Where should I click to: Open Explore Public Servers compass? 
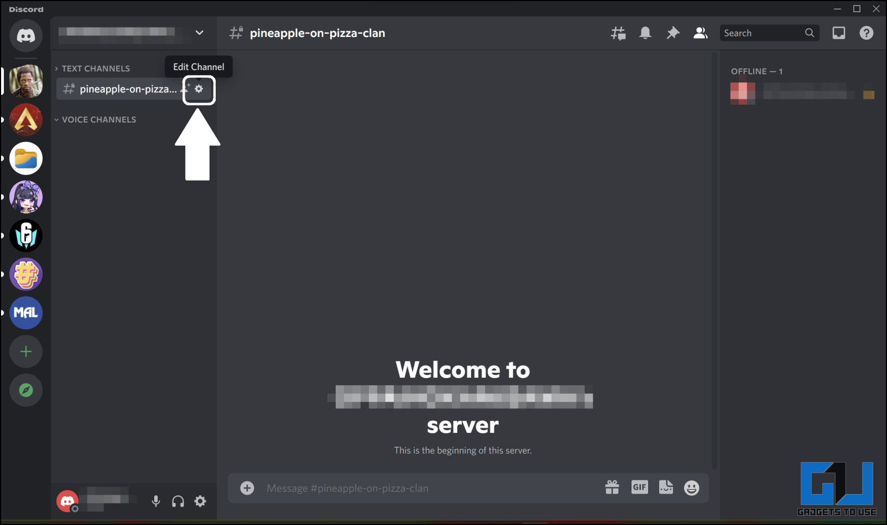26,390
